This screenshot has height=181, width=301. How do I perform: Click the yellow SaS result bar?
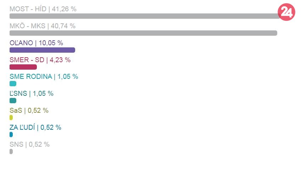[11, 118]
